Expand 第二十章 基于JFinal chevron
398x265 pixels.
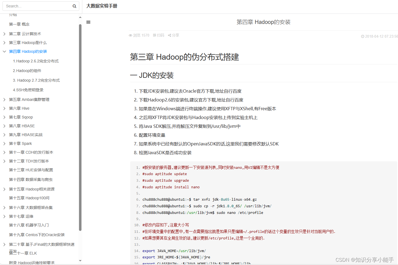click(4, 244)
